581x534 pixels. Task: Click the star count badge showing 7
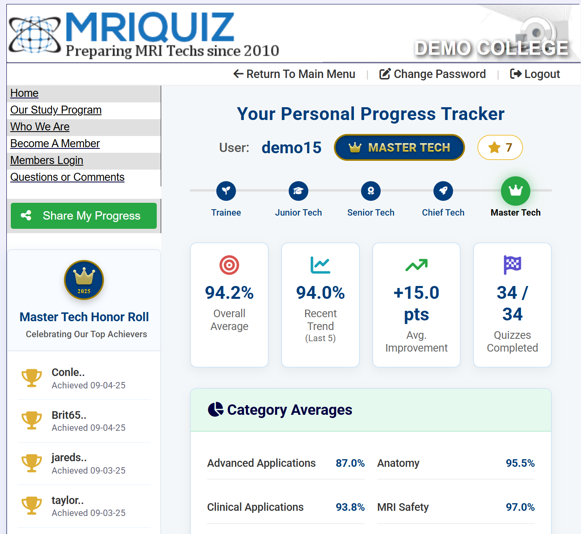point(500,148)
